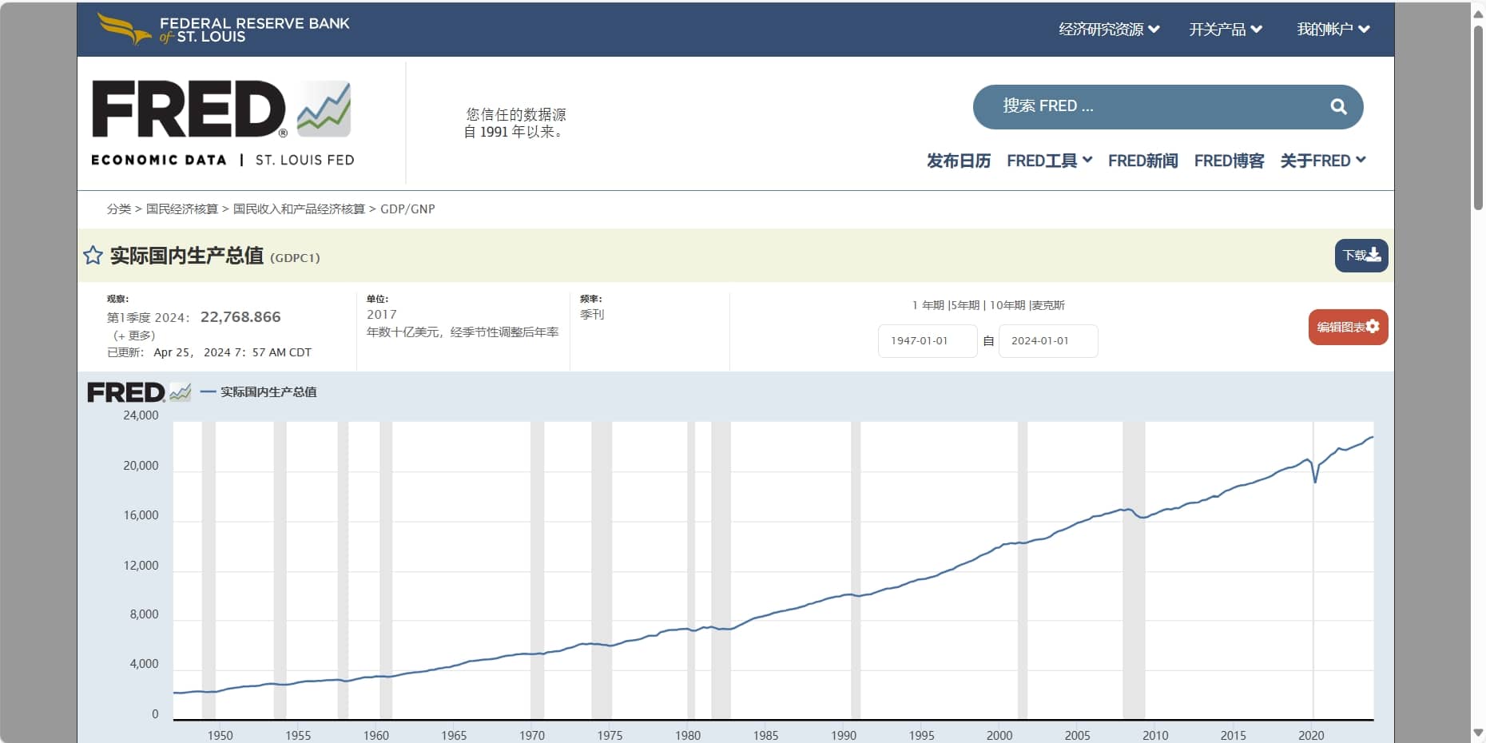The image size is (1486, 743).
Task: Open the 开关产品 dropdown menu
Action: (x=1226, y=30)
